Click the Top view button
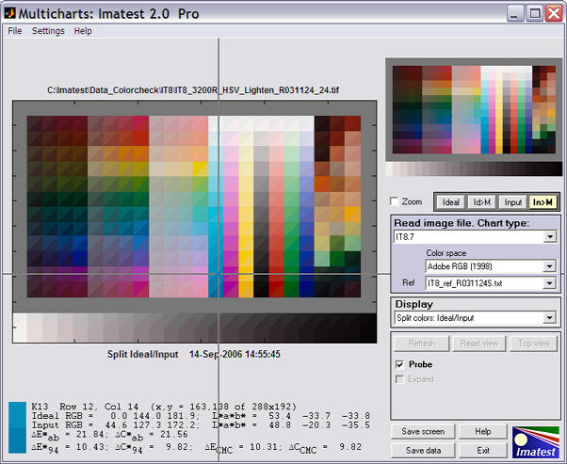 [x=533, y=343]
